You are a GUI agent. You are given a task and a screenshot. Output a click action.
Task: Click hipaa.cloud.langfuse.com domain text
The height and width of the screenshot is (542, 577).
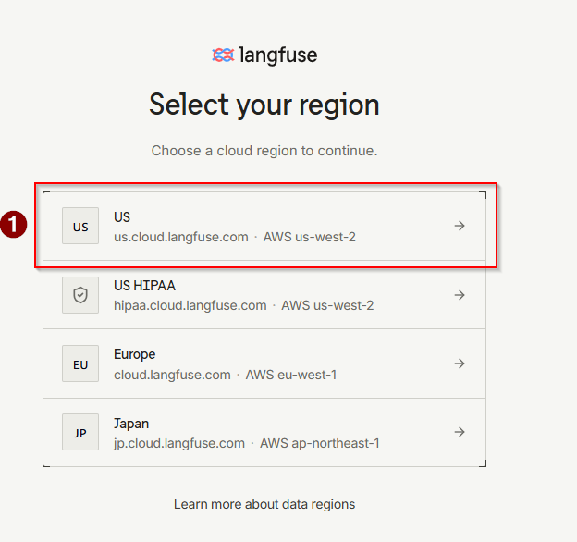pyautogui.click(x=190, y=305)
